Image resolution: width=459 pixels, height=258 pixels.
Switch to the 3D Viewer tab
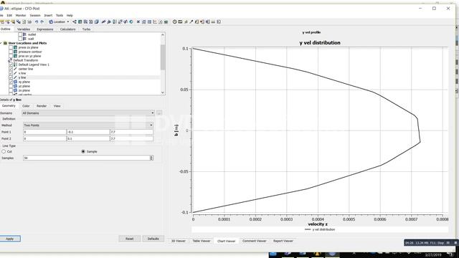pos(179,241)
